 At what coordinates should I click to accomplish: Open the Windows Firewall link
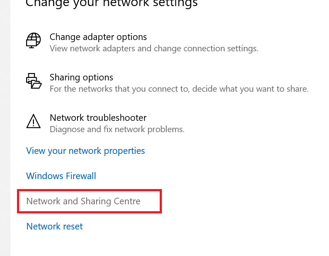point(61,176)
